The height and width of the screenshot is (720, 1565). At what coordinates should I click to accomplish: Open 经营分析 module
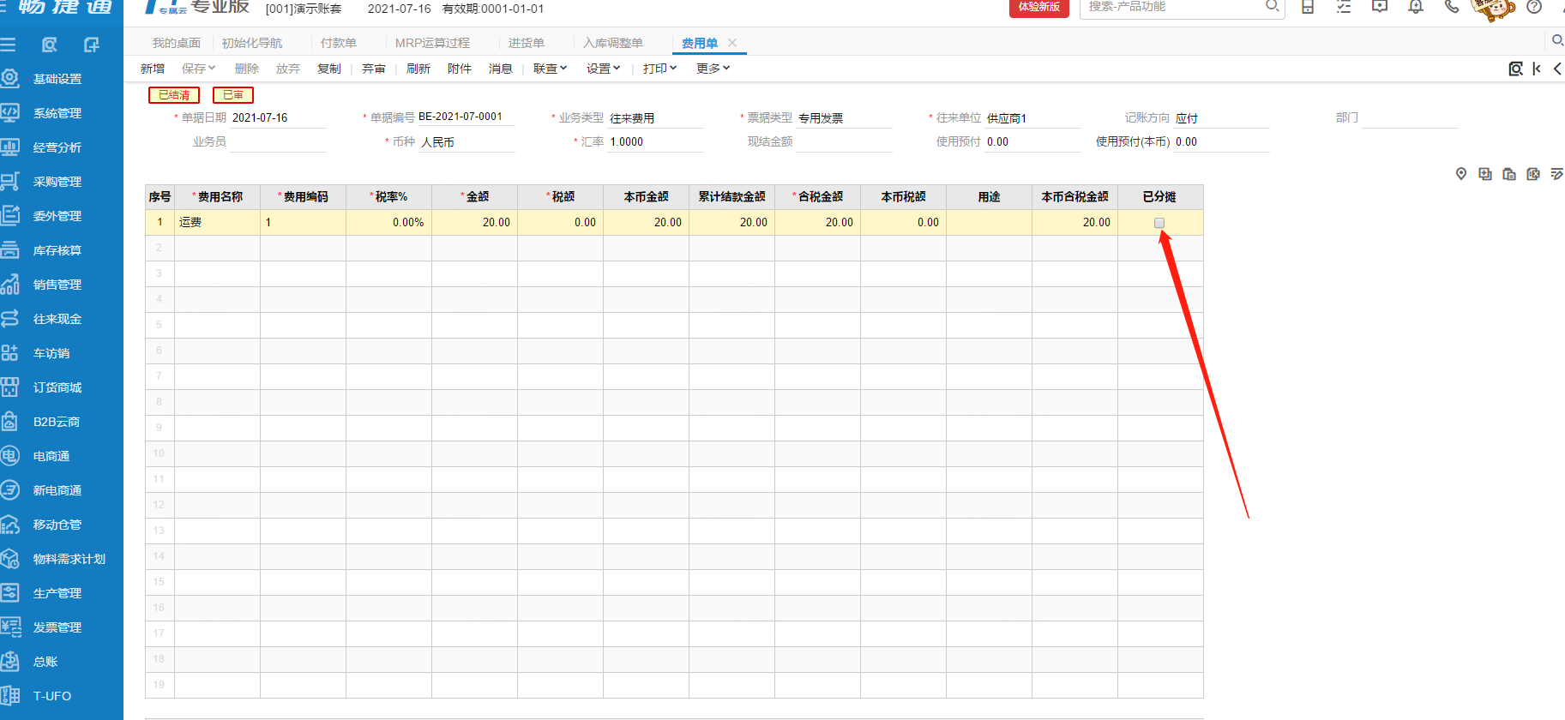tap(57, 147)
